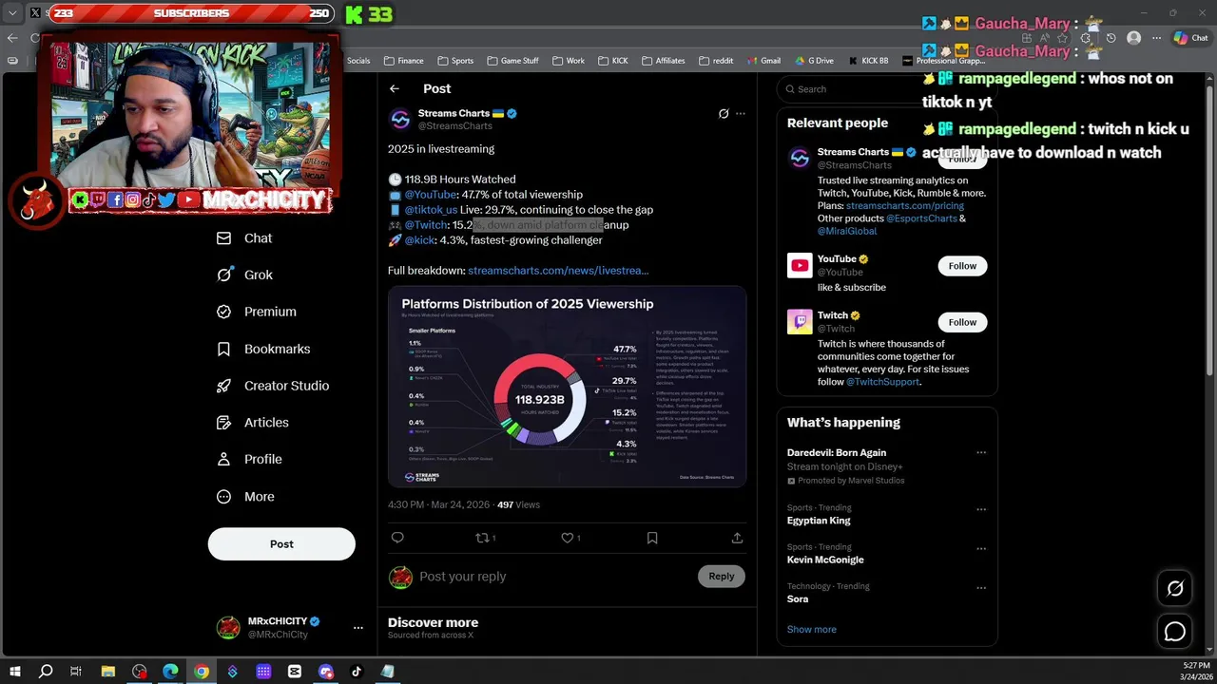This screenshot has width=1217, height=684.
Task: Click the white Post button
Action: [x=281, y=544]
